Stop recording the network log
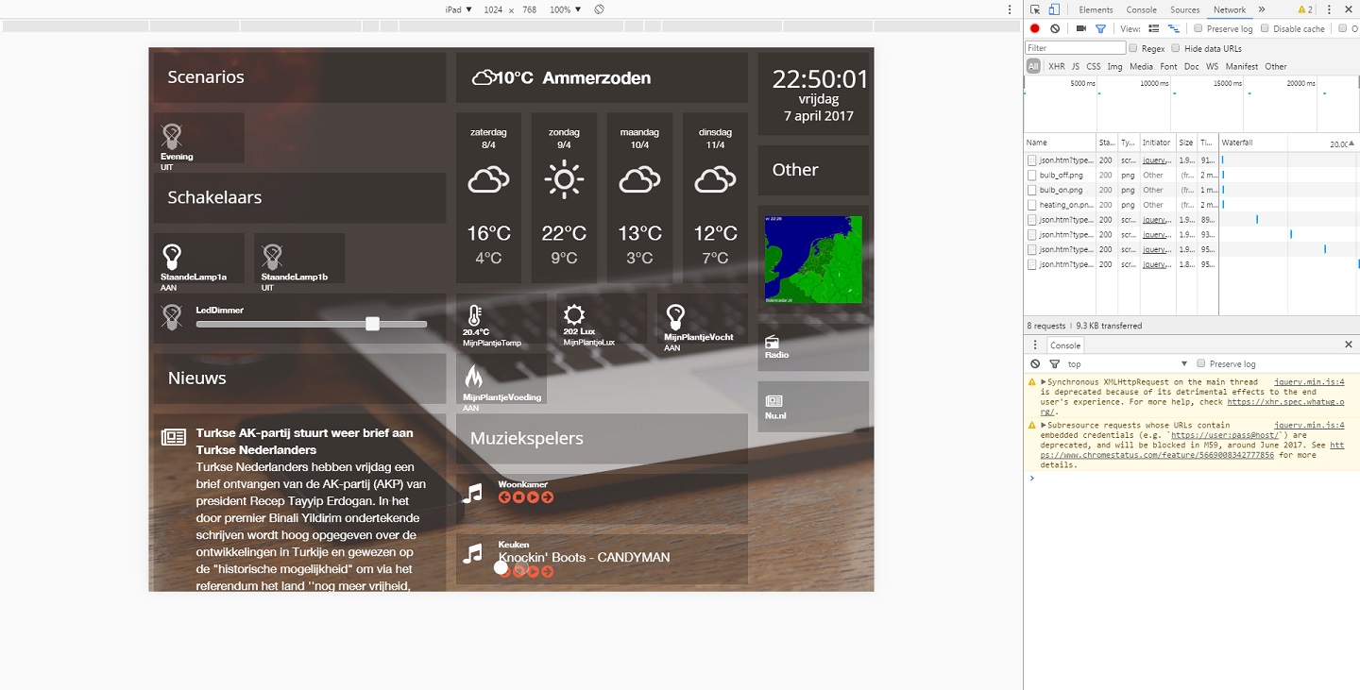This screenshot has height=690, width=1360. pyautogui.click(x=1035, y=29)
